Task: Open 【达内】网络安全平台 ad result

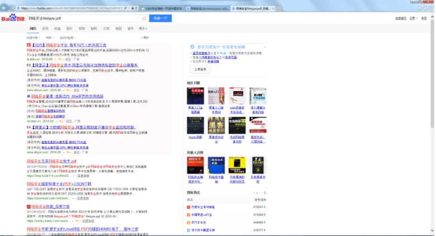Action: tap(69, 45)
